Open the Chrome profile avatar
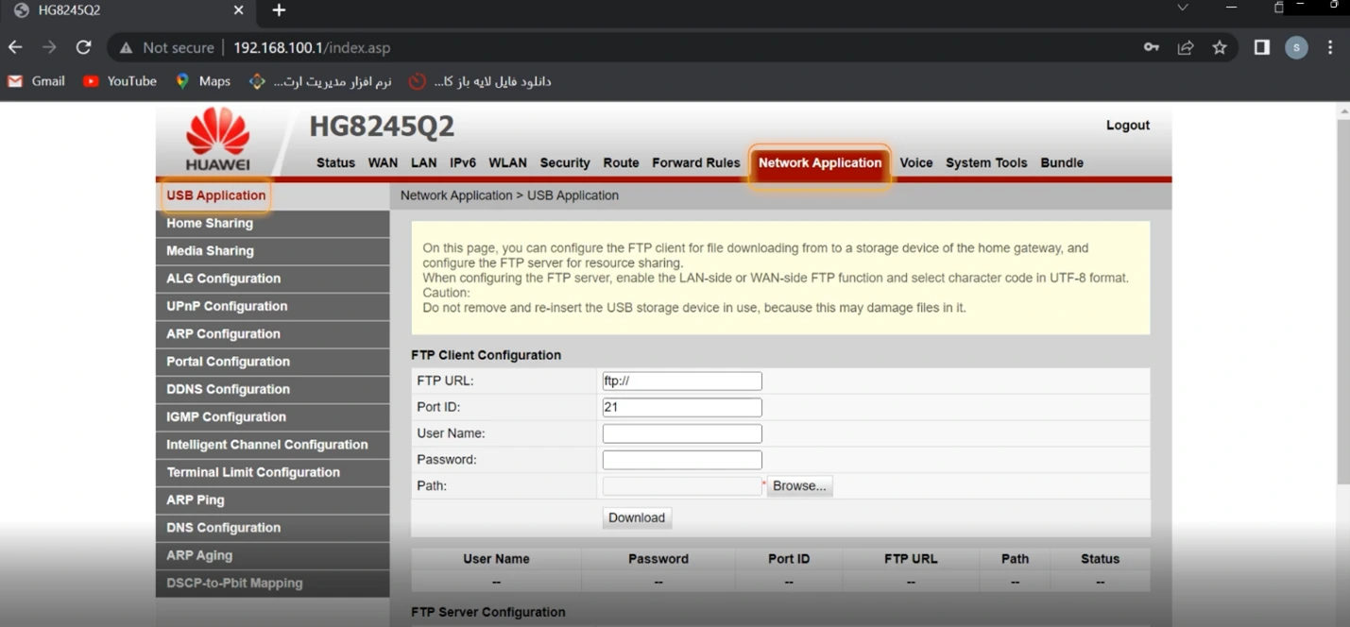This screenshot has height=627, width=1350. click(1296, 47)
